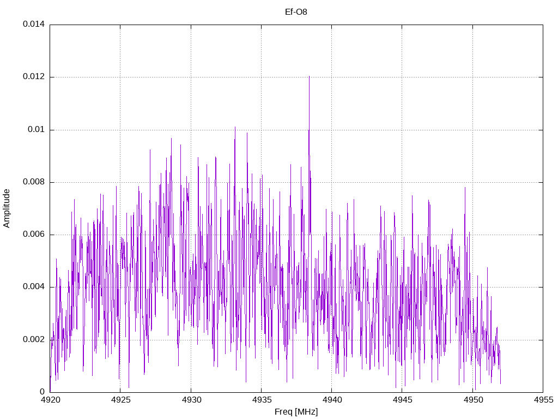Screen dimensions: 558x419
Task: Click the 4940 x-axis tick label
Action: pyautogui.click(x=332, y=400)
